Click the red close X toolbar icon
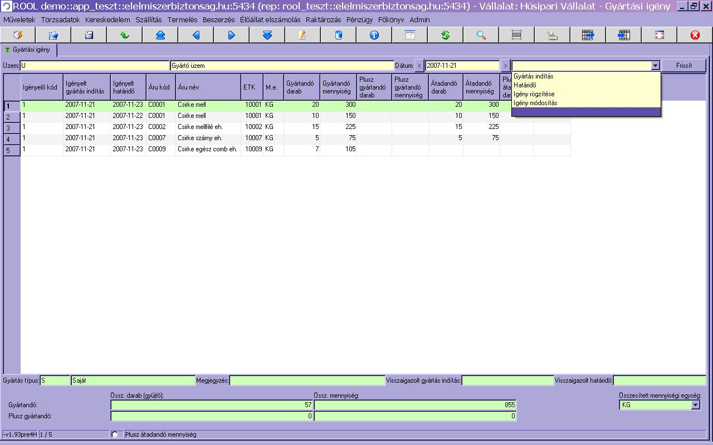This screenshot has width=713, height=445. (695, 35)
